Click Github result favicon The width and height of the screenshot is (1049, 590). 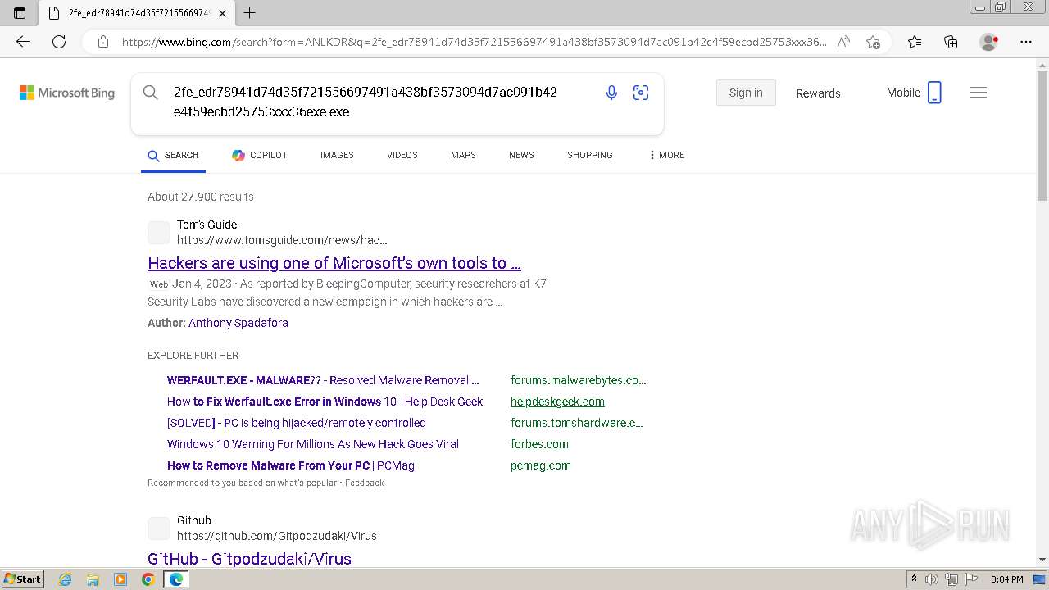(x=159, y=529)
